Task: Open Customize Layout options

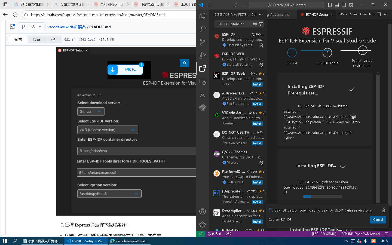Action: [351, 5]
